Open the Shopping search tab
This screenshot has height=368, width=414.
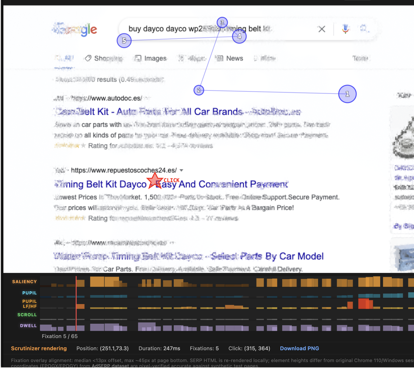tap(104, 58)
